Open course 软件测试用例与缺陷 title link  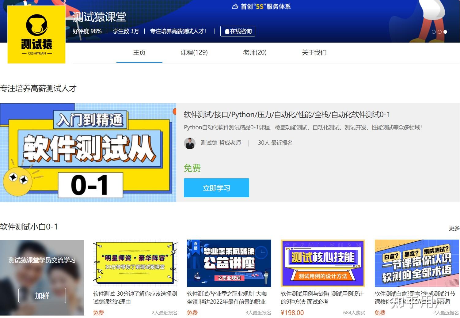[x=322, y=298]
